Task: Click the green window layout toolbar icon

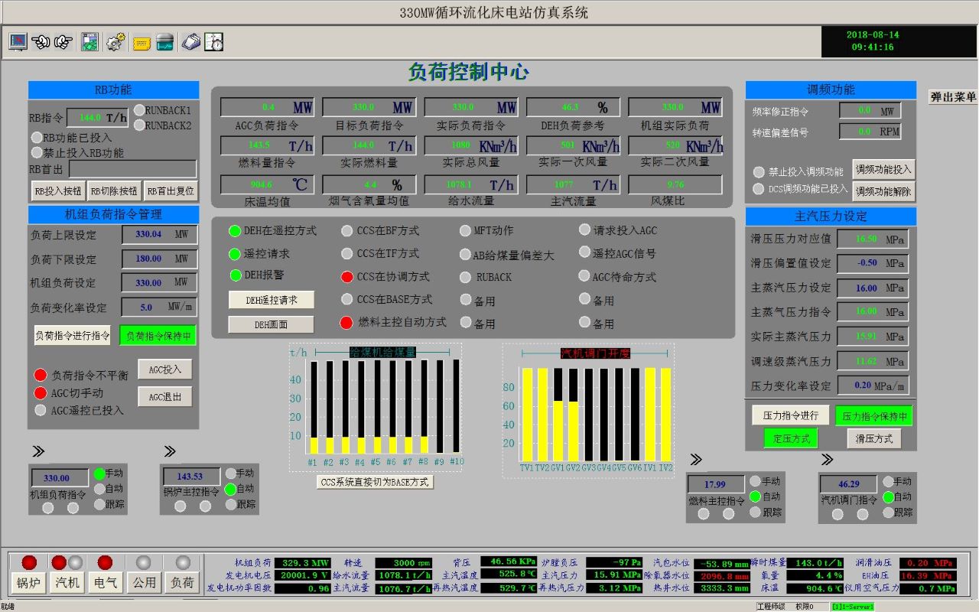Action: tap(90, 42)
